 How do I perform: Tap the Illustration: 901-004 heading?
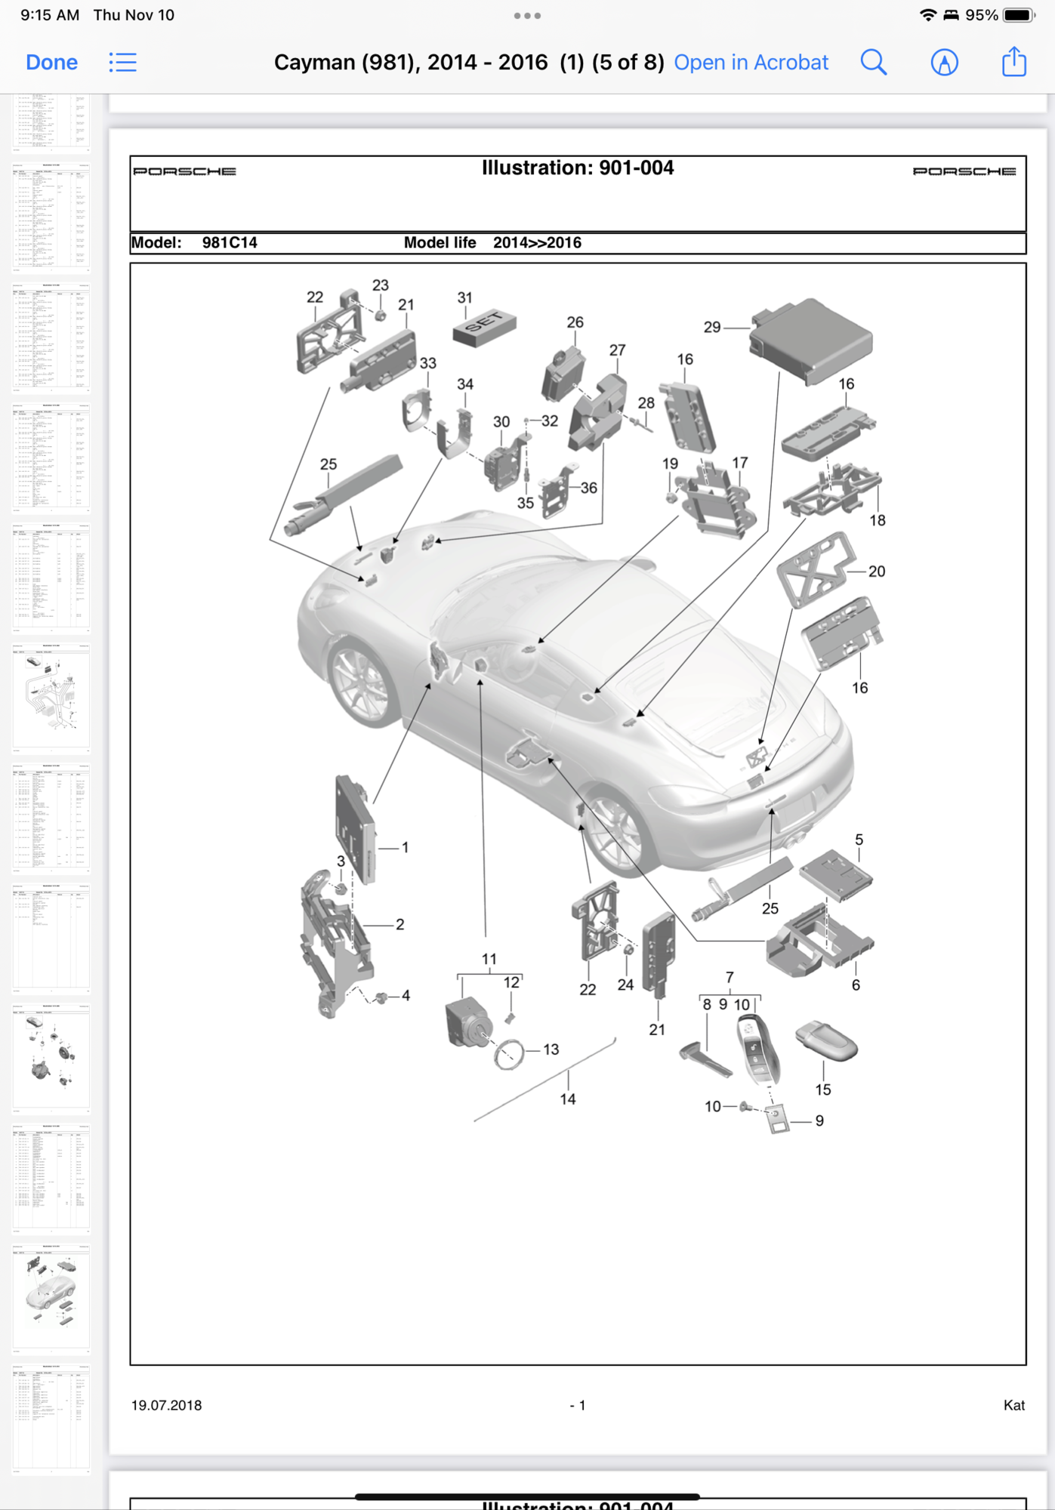tap(578, 168)
